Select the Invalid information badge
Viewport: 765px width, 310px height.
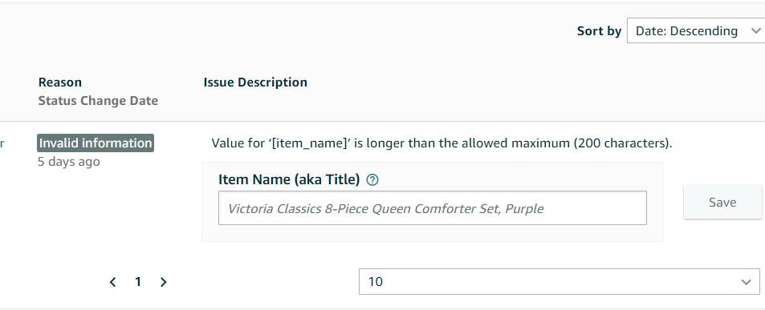[96, 143]
